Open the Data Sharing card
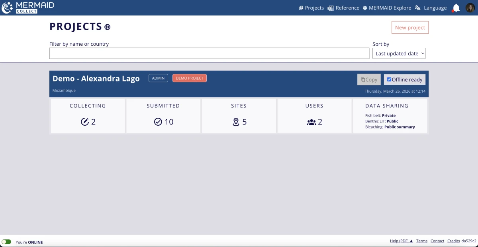The image size is (478, 247). click(x=390, y=116)
